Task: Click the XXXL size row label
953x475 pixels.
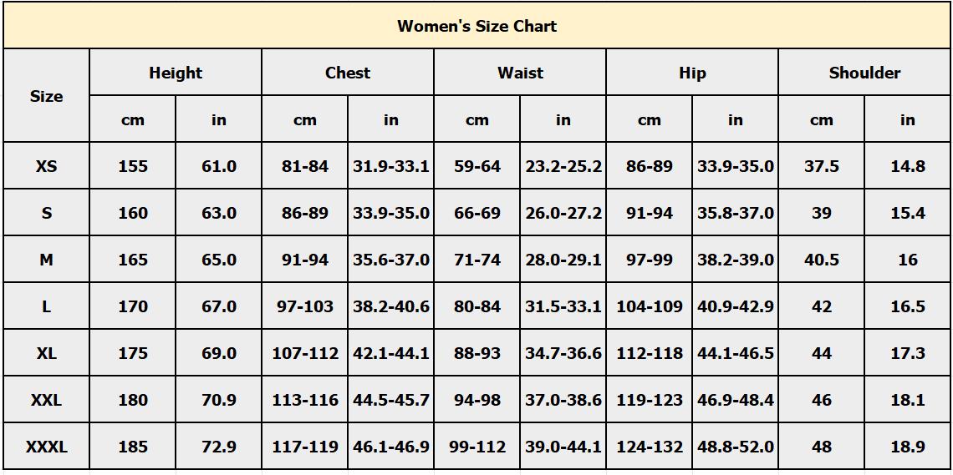Action: [x=47, y=447]
